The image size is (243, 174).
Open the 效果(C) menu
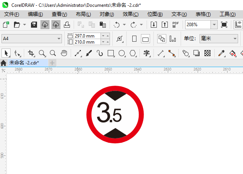[131, 14]
